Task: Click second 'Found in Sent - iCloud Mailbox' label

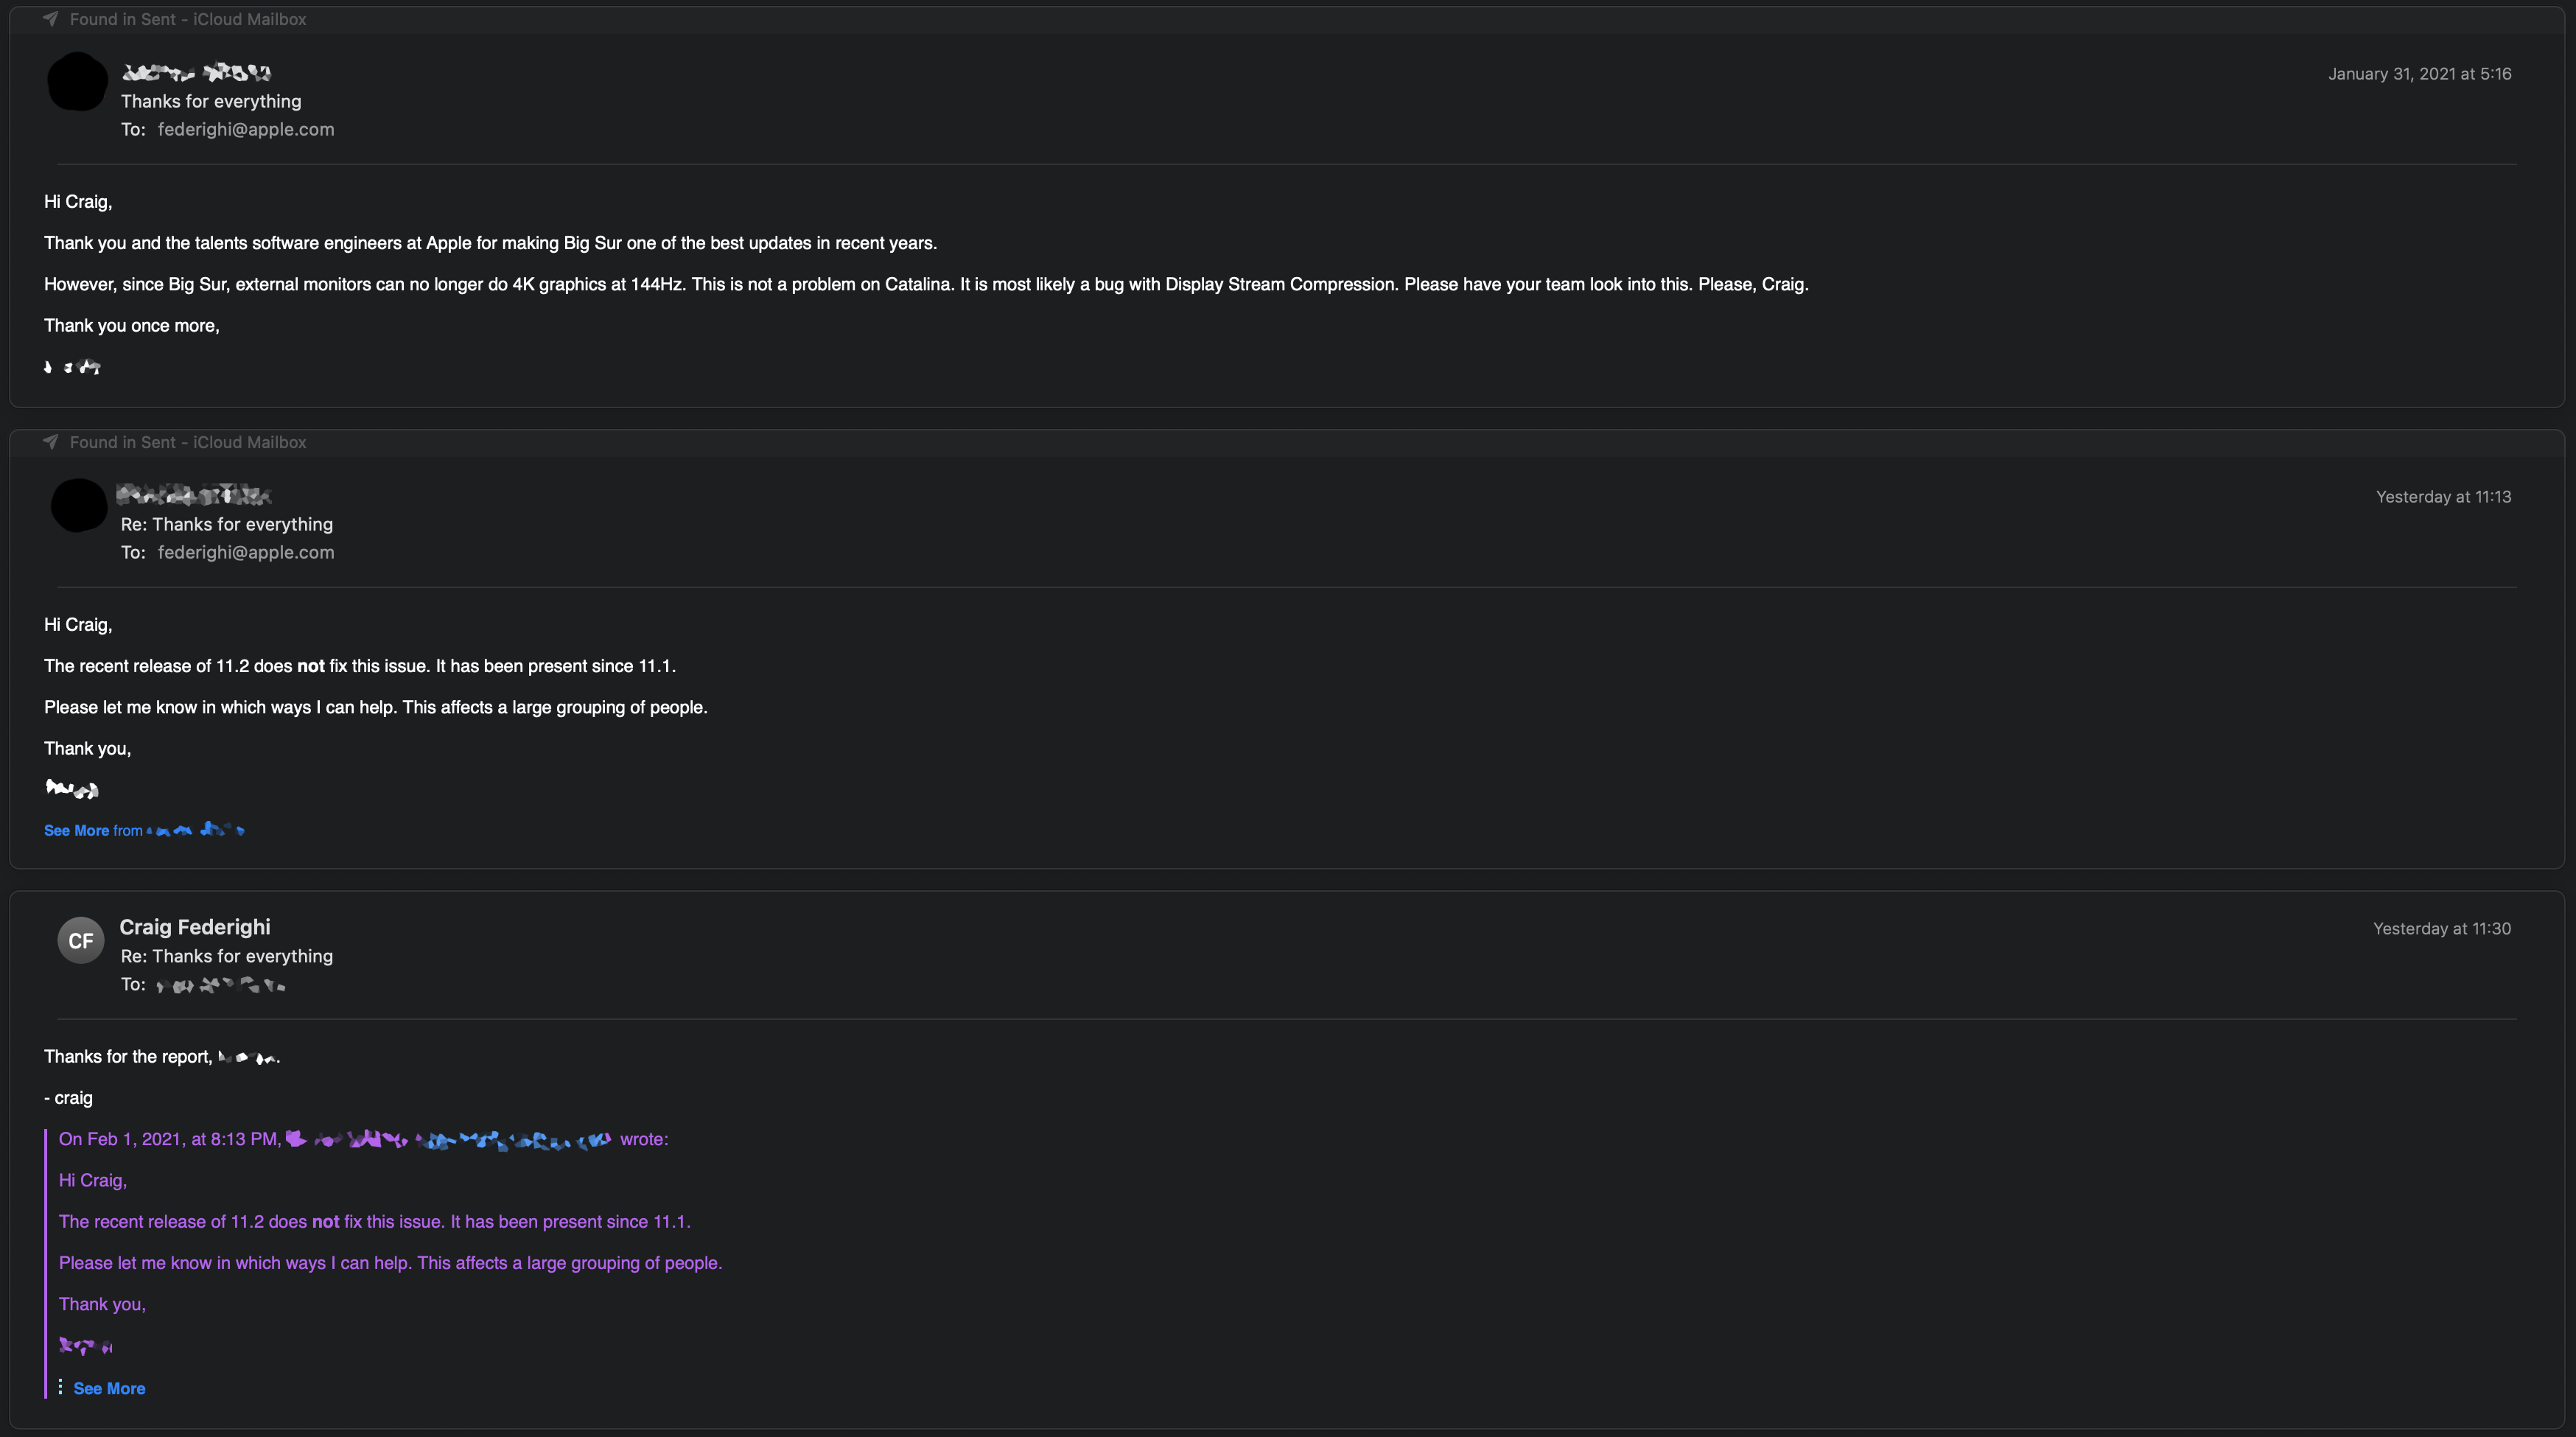Action: point(188,442)
